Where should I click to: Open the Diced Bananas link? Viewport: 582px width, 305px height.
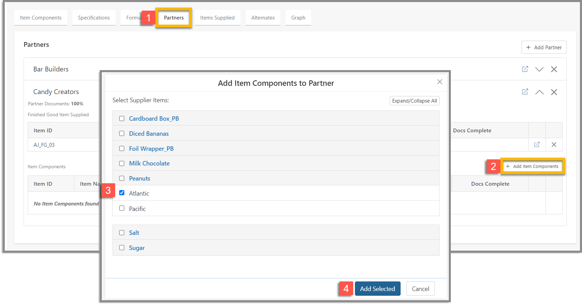click(149, 134)
